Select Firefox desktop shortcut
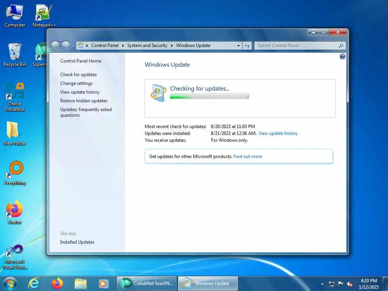 [x=15, y=212]
